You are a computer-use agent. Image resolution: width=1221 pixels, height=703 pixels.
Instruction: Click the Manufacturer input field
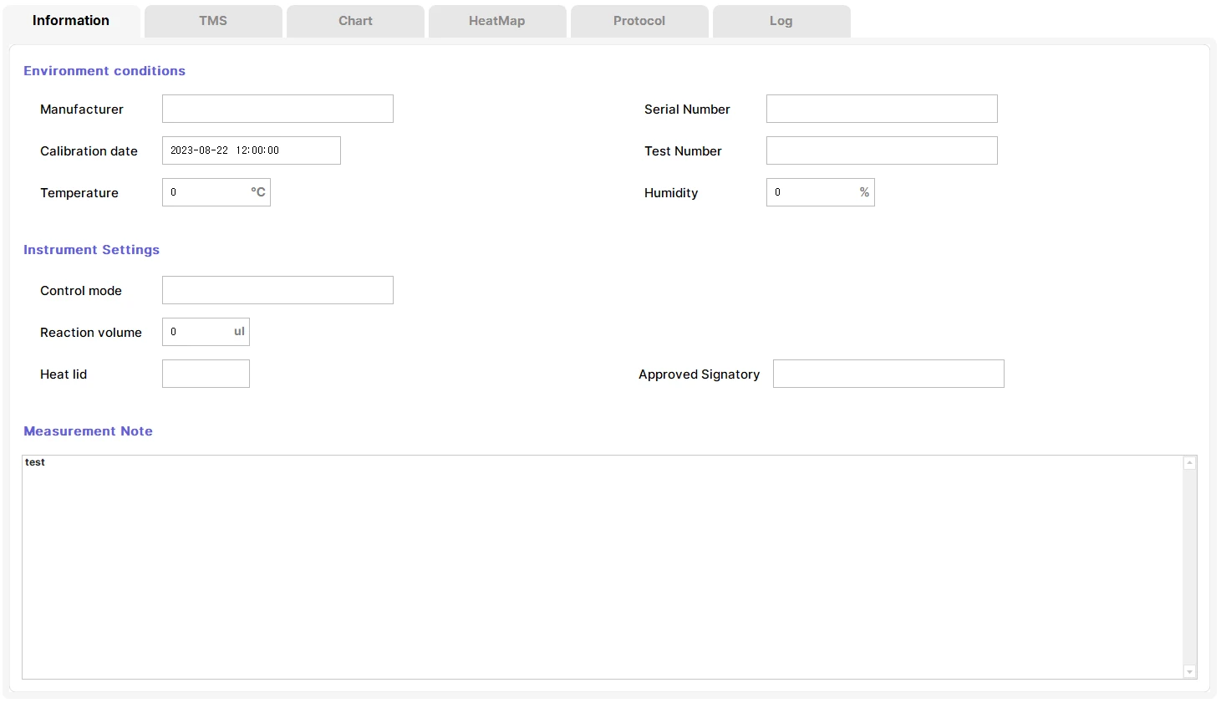point(277,109)
